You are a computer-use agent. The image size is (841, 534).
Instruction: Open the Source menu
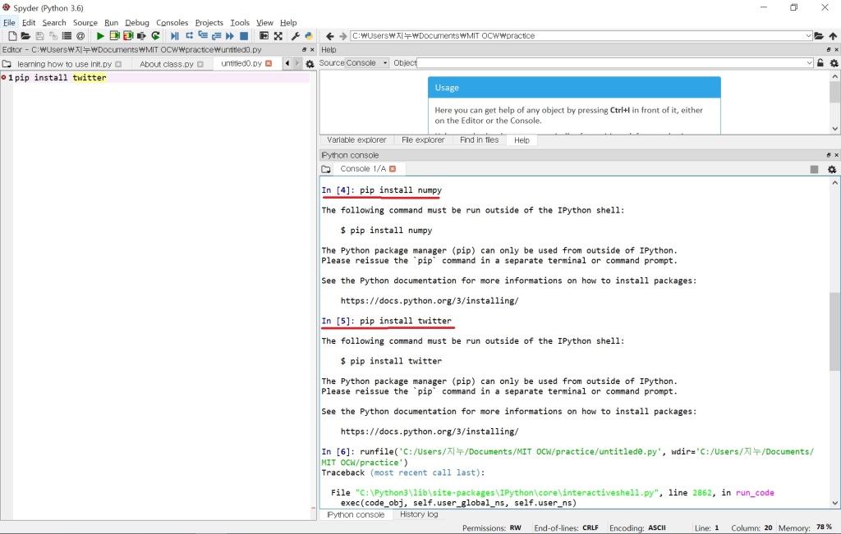point(85,22)
